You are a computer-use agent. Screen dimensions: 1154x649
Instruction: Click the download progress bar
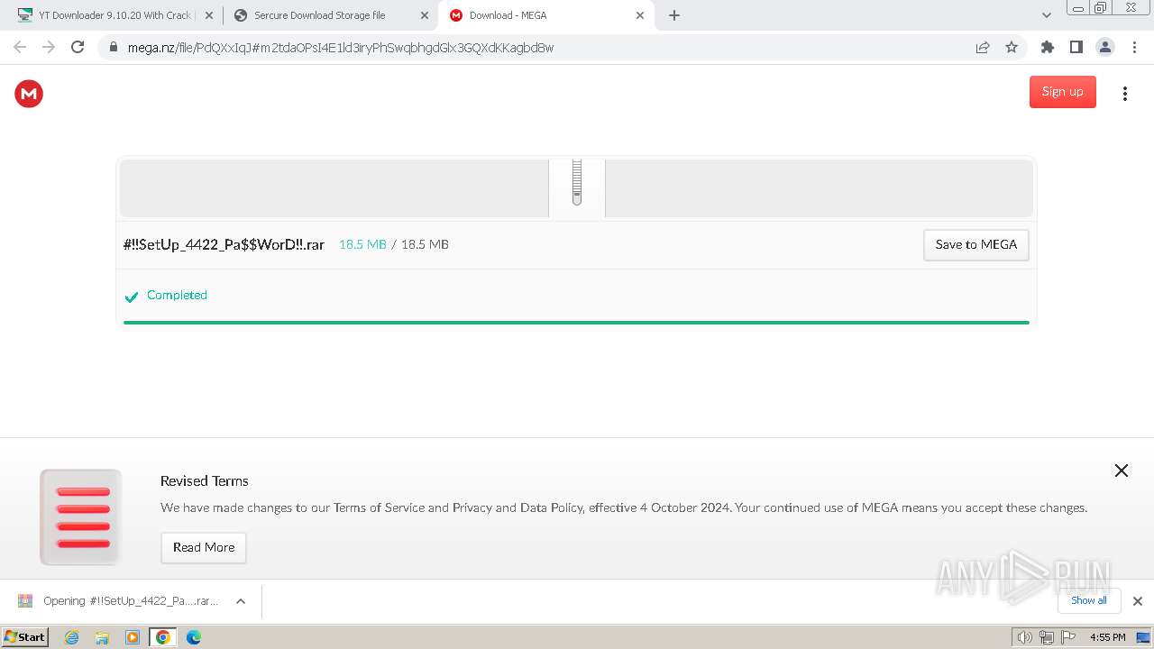pyautogui.click(x=576, y=323)
